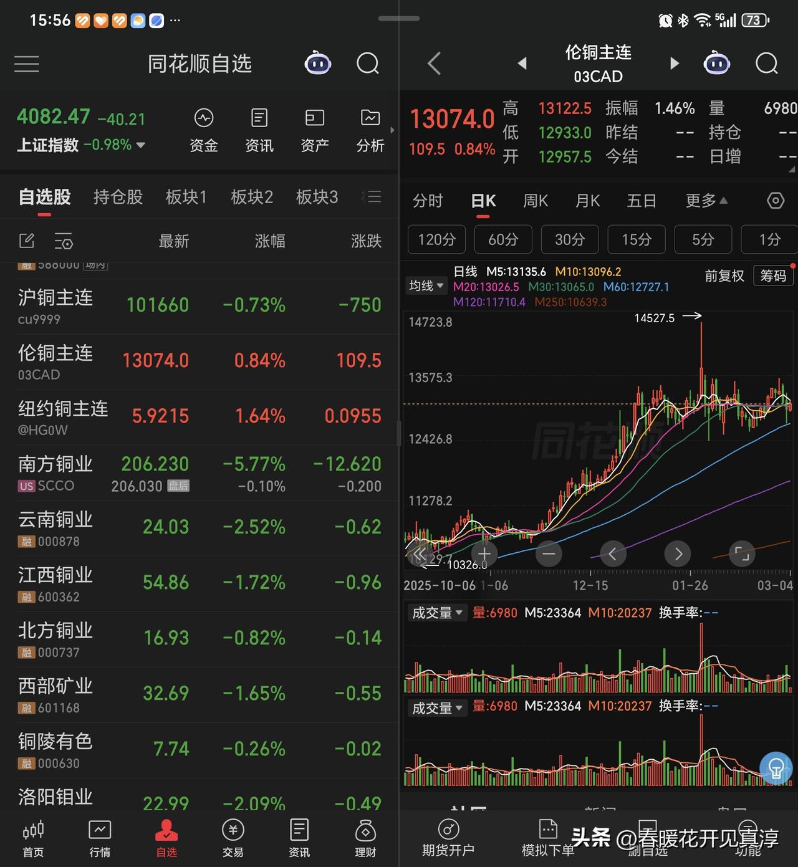Open 行情 in the bottom navigation
798x867 pixels.
tap(100, 838)
